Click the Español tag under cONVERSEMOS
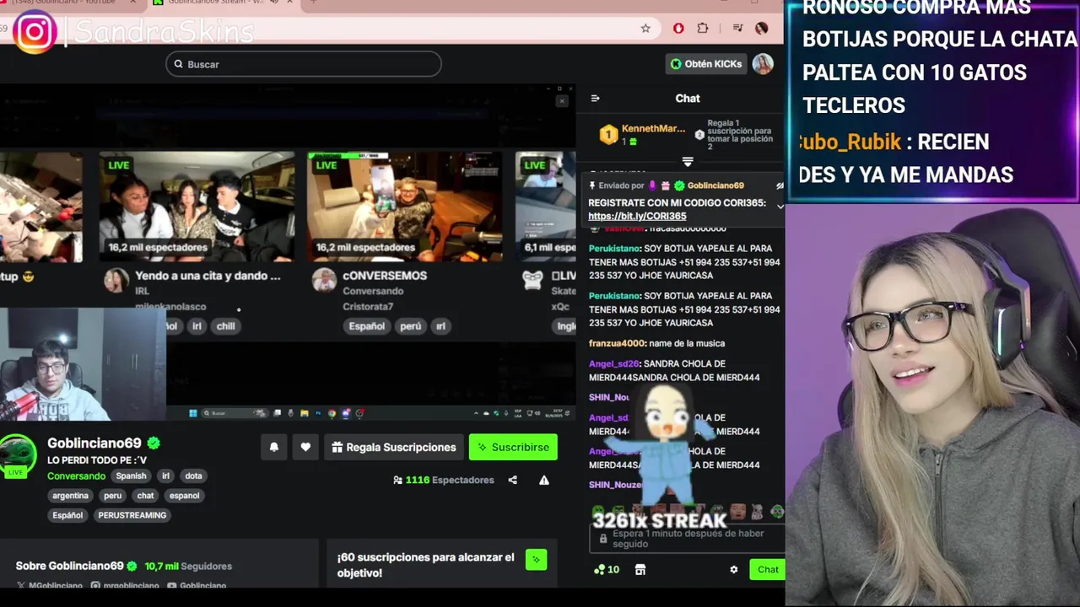 click(367, 326)
